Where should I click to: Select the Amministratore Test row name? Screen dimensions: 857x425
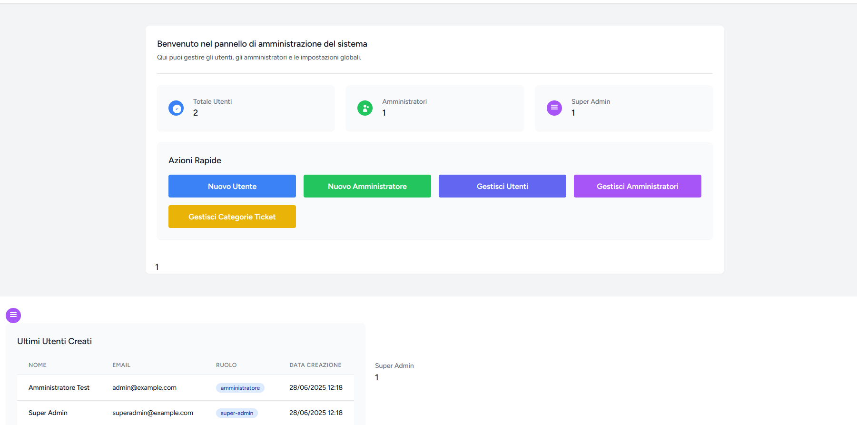pos(59,387)
